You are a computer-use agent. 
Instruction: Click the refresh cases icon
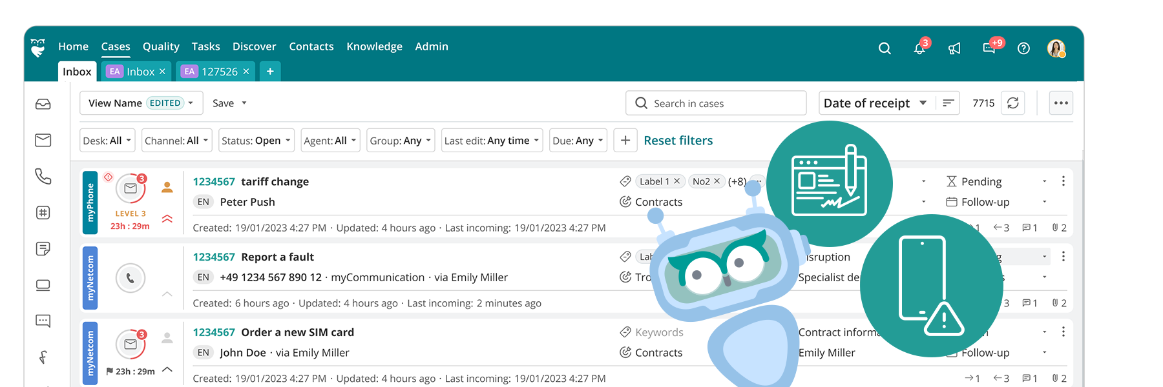pos(1013,103)
